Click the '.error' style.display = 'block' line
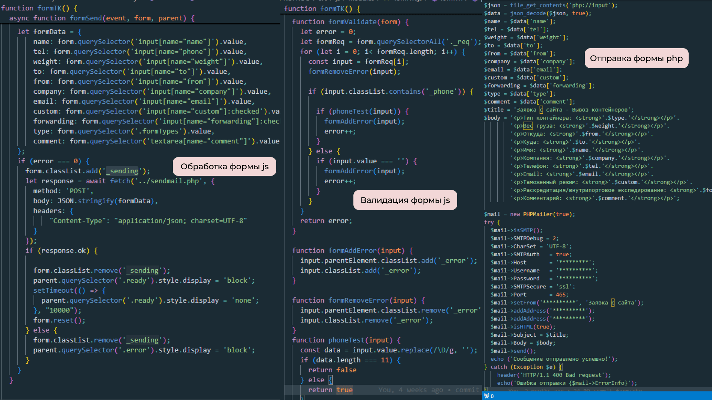The height and width of the screenshot is (400, 712). click(x=144, y=350)
